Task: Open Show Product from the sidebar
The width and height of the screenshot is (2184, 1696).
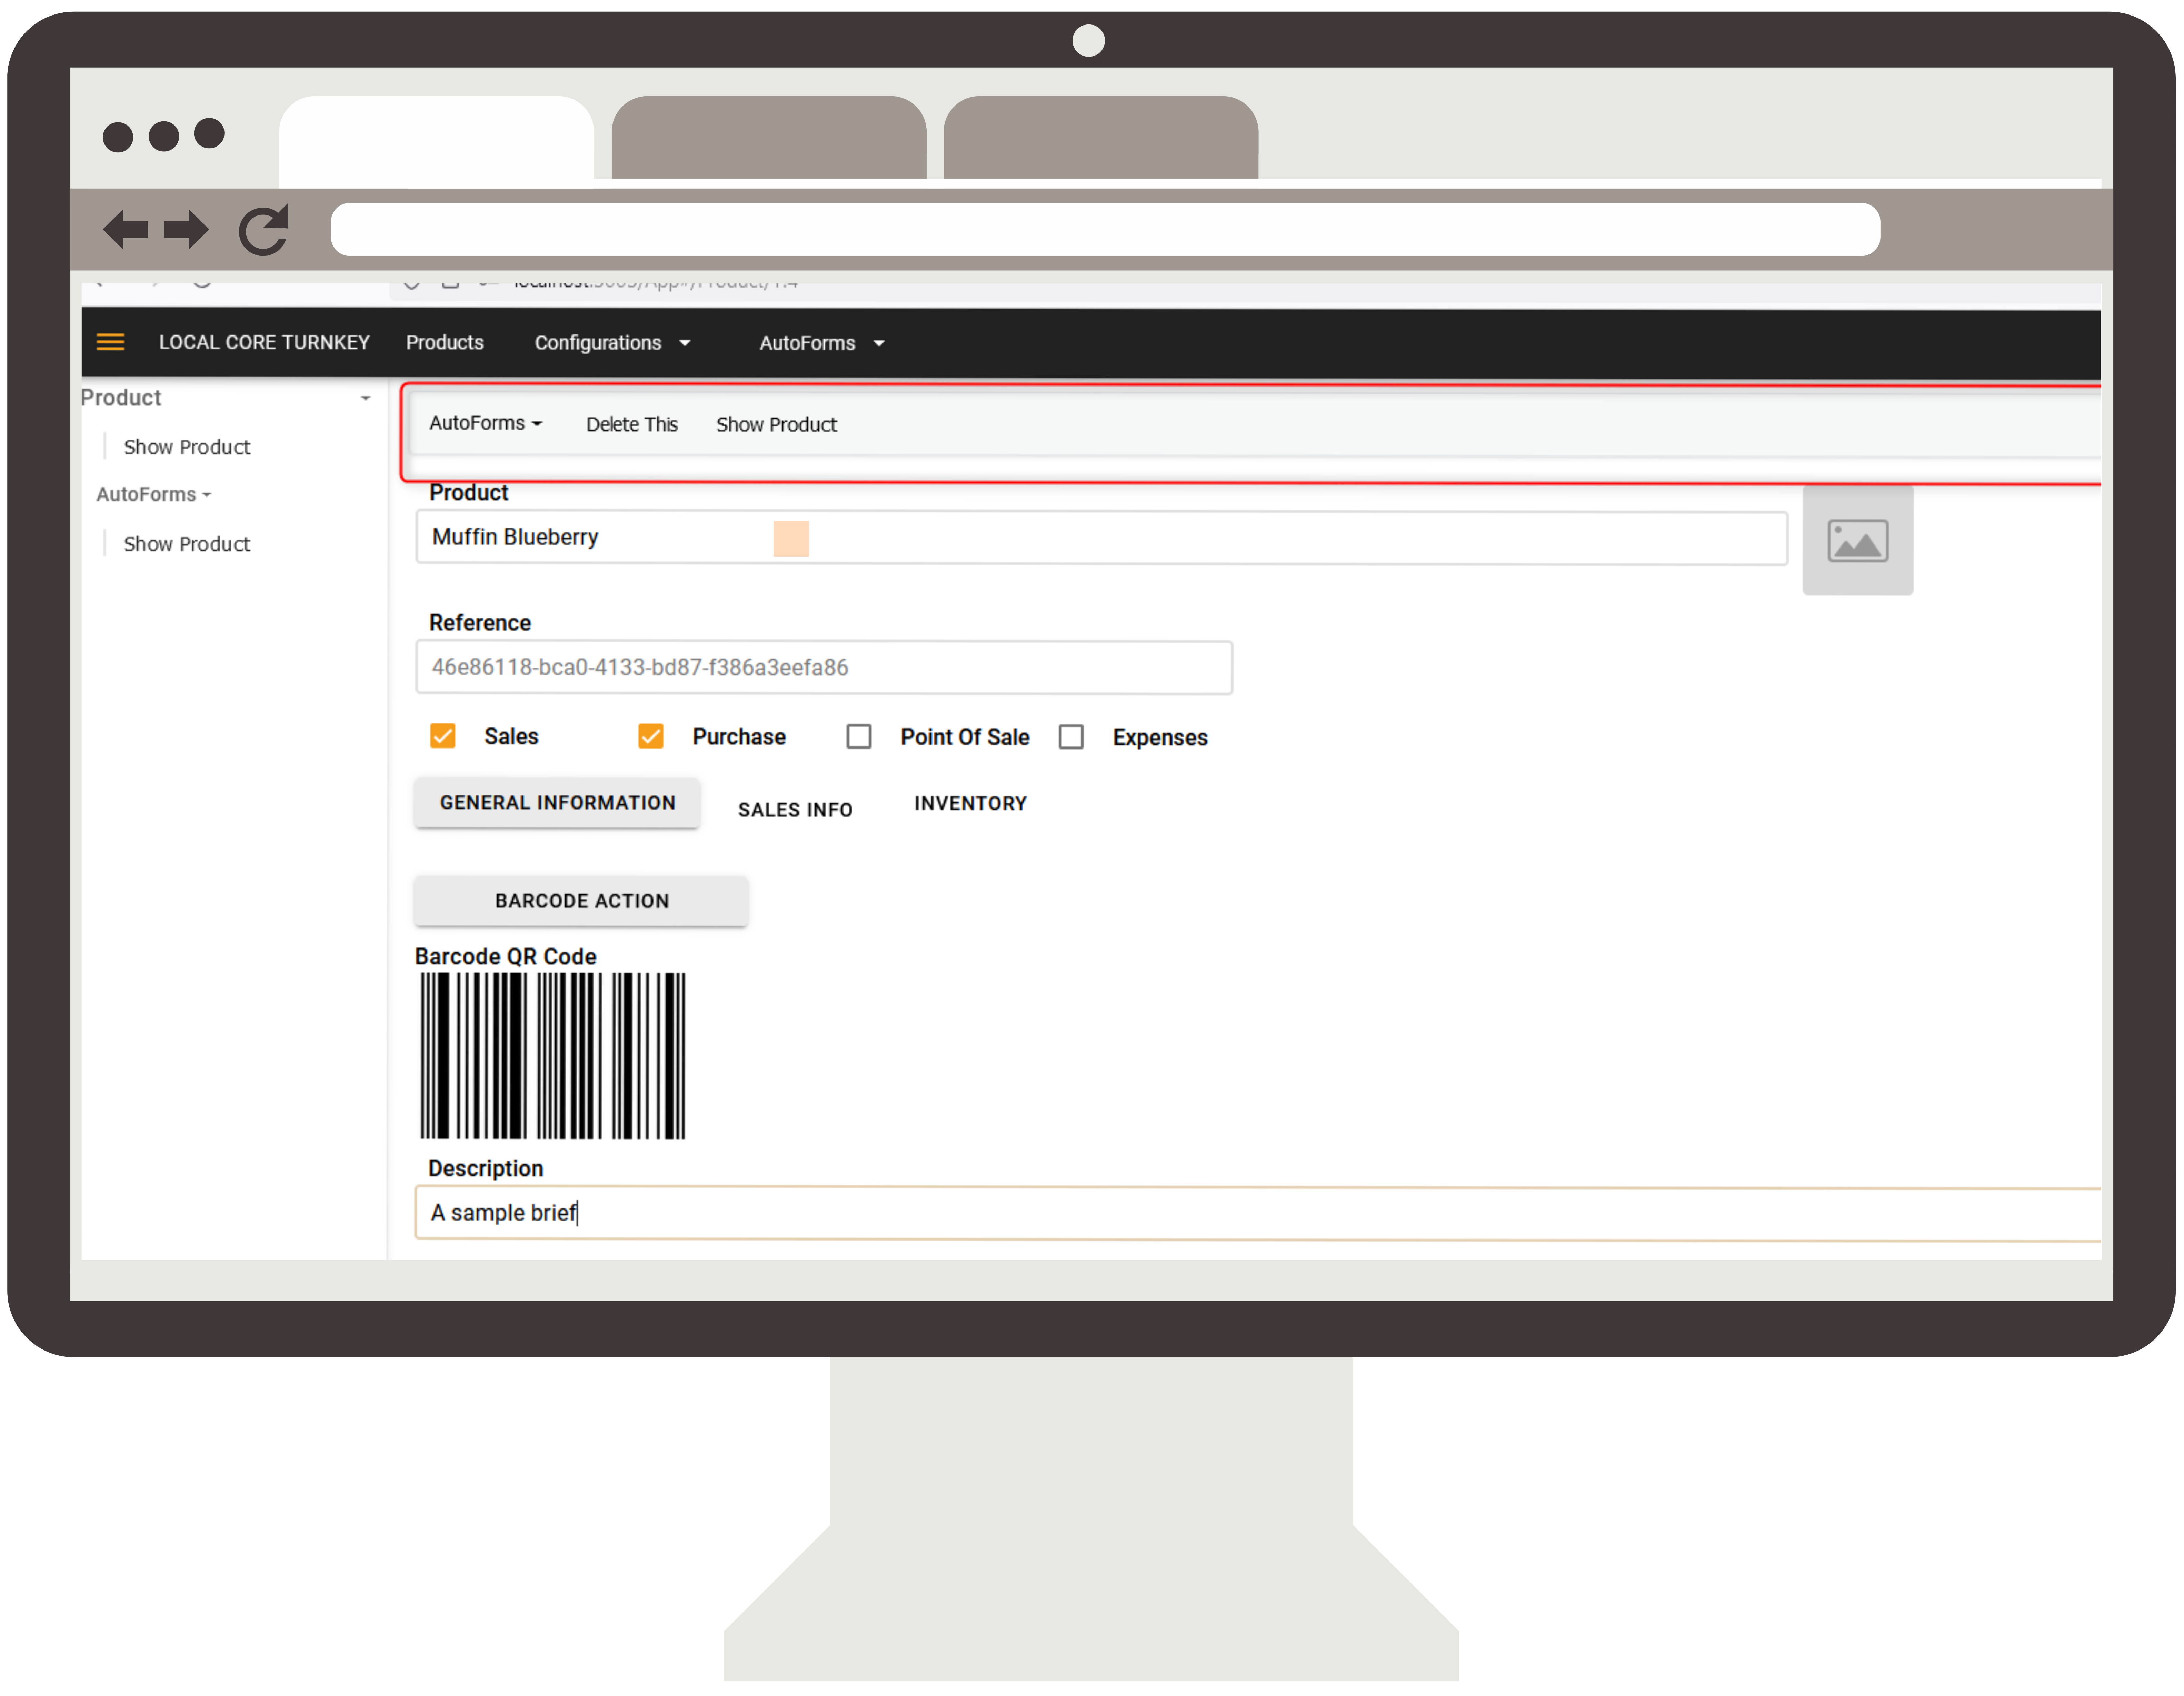Action: coord(187,446)
